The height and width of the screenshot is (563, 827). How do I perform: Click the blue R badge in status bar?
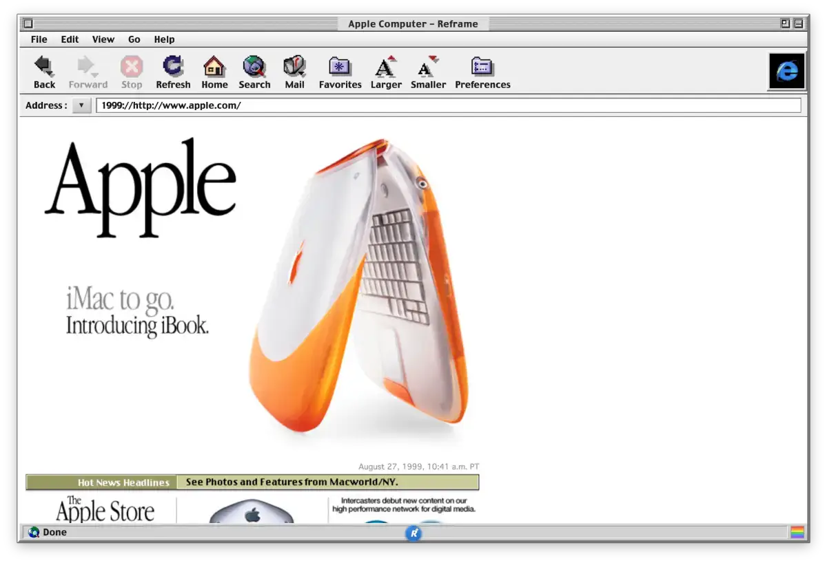[x=413, y=533]
